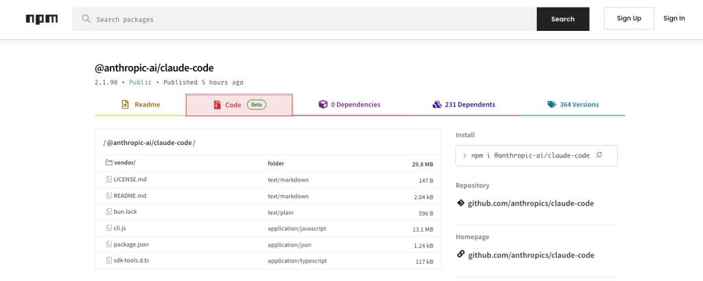Click the README.md file icon
703x281 pixels.
coord(108,196)
